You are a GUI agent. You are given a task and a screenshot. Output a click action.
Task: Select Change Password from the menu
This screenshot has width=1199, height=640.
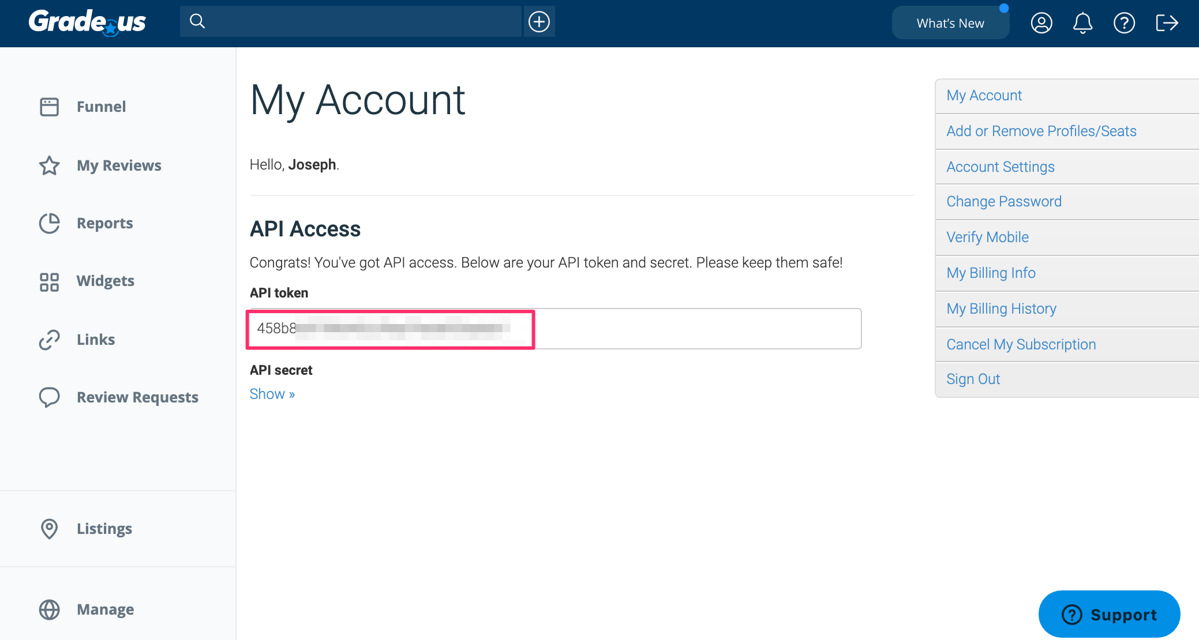1003,201
